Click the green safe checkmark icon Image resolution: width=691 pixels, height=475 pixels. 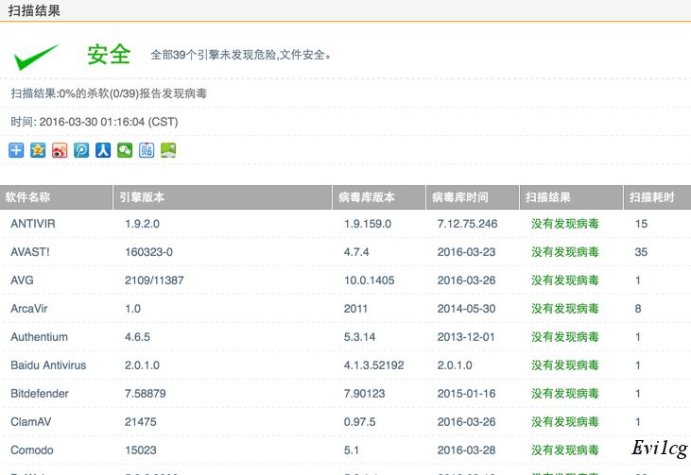pos(36,56)
